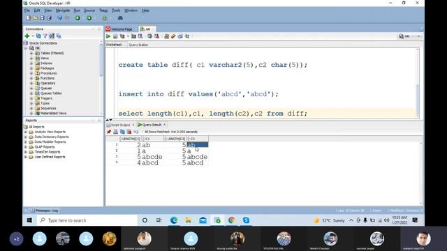Click the refresh icon in Query Result toolbar
This screenshot has height=251, width=447.
[x=122, y=132]
